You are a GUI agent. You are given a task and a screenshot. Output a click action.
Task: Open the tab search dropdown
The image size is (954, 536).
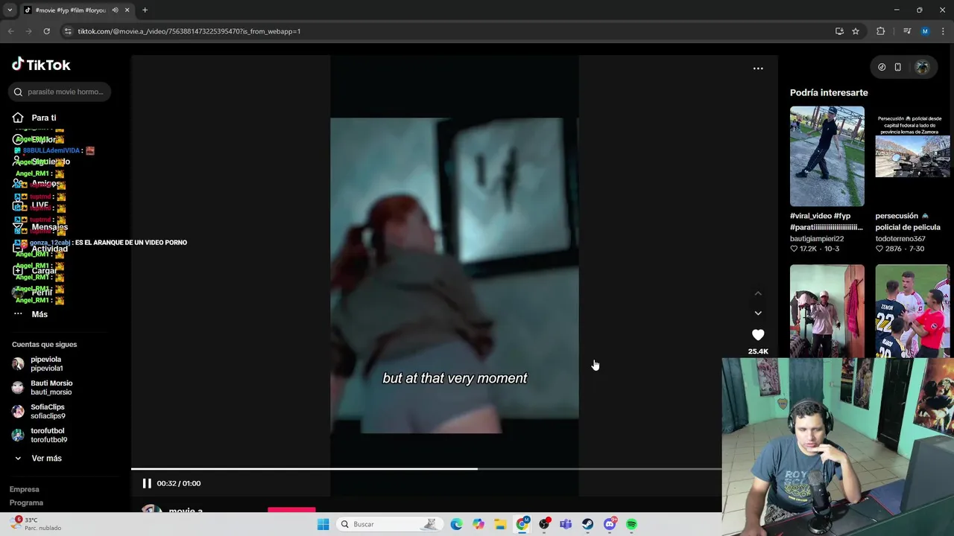pyautogui.click(x=10, y=10)
